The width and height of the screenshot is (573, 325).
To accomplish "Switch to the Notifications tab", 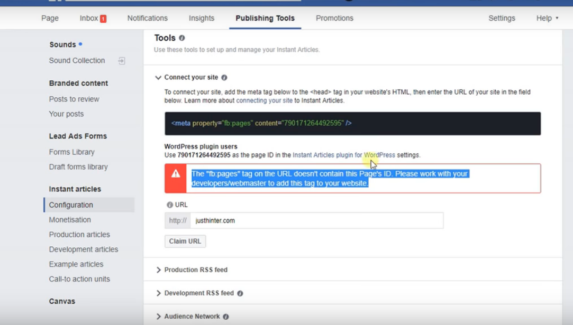I will (x=147, y=18).
